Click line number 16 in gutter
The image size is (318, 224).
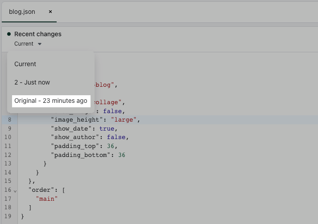coord(8,190)
